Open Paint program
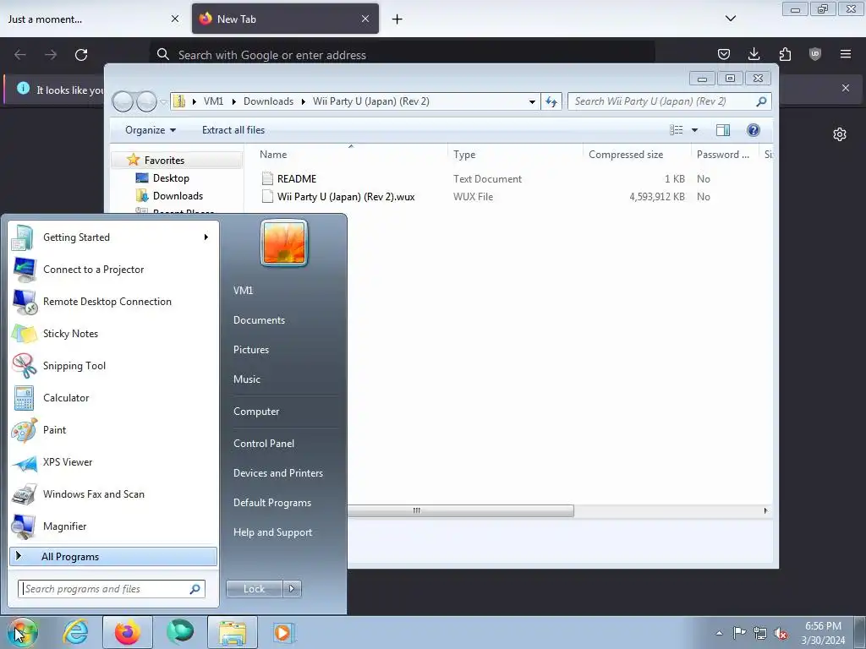Screen dimensions: 866x649 pos(113,430)
